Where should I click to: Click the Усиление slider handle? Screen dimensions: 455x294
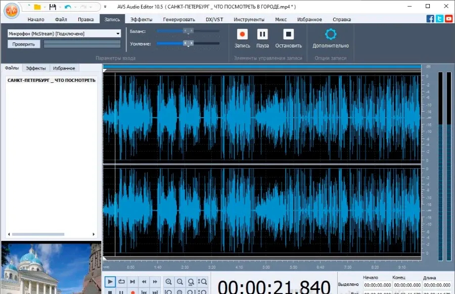click(x=189, y=43)
